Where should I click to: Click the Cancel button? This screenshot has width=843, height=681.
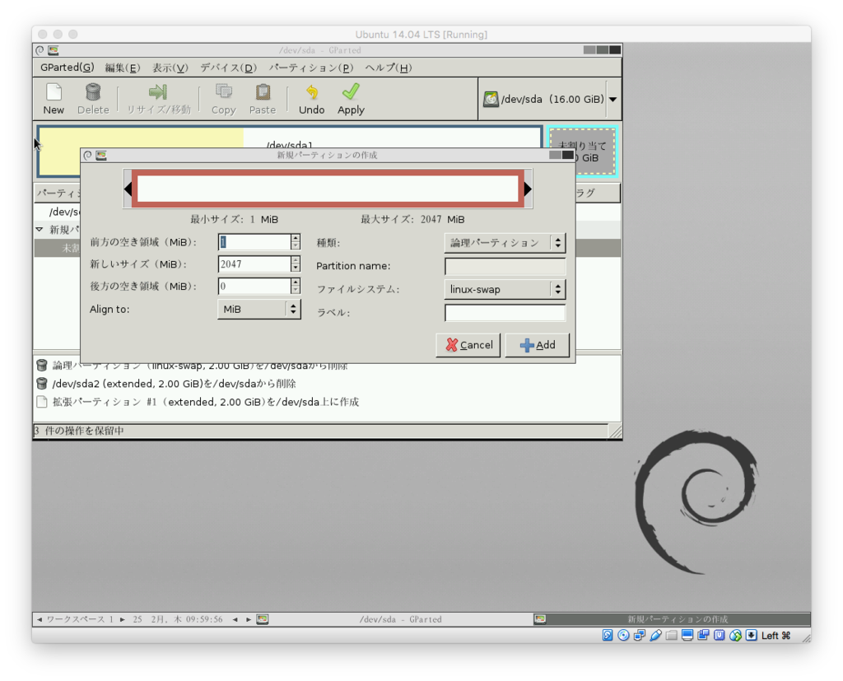(468, 345)
